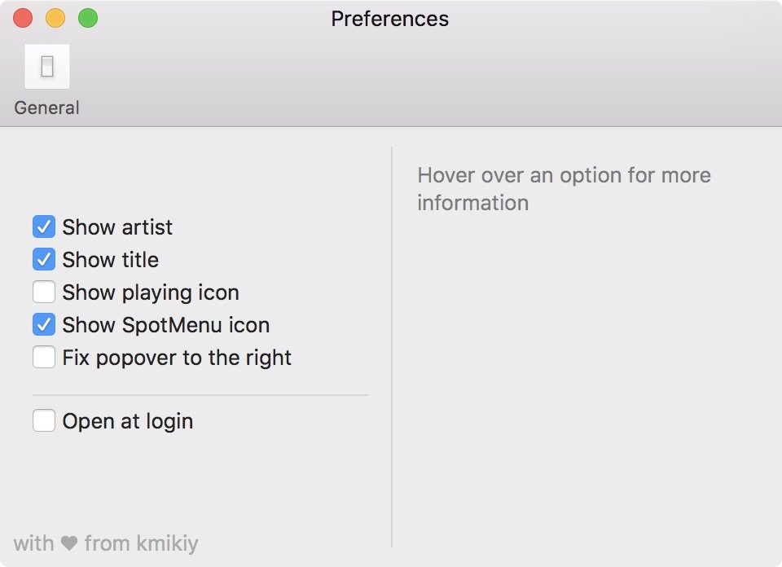The image size is (782, 567).
Task: Minimize Preferences using the yellow button
Action: click(55, 18)
